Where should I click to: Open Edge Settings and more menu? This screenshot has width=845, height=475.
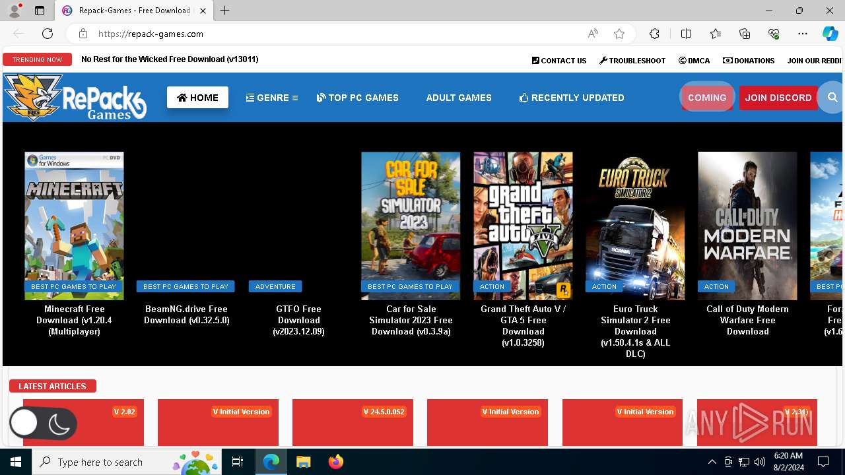(x=803, y=34)
